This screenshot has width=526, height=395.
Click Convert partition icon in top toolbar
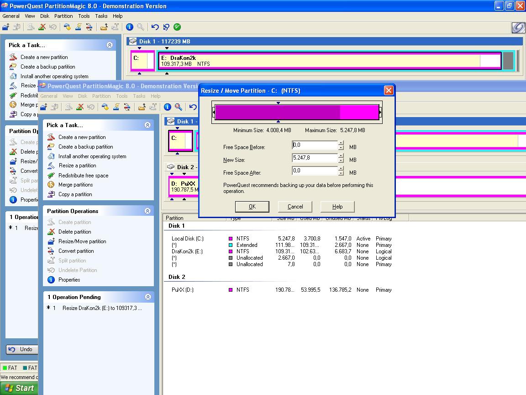[89, 27]
